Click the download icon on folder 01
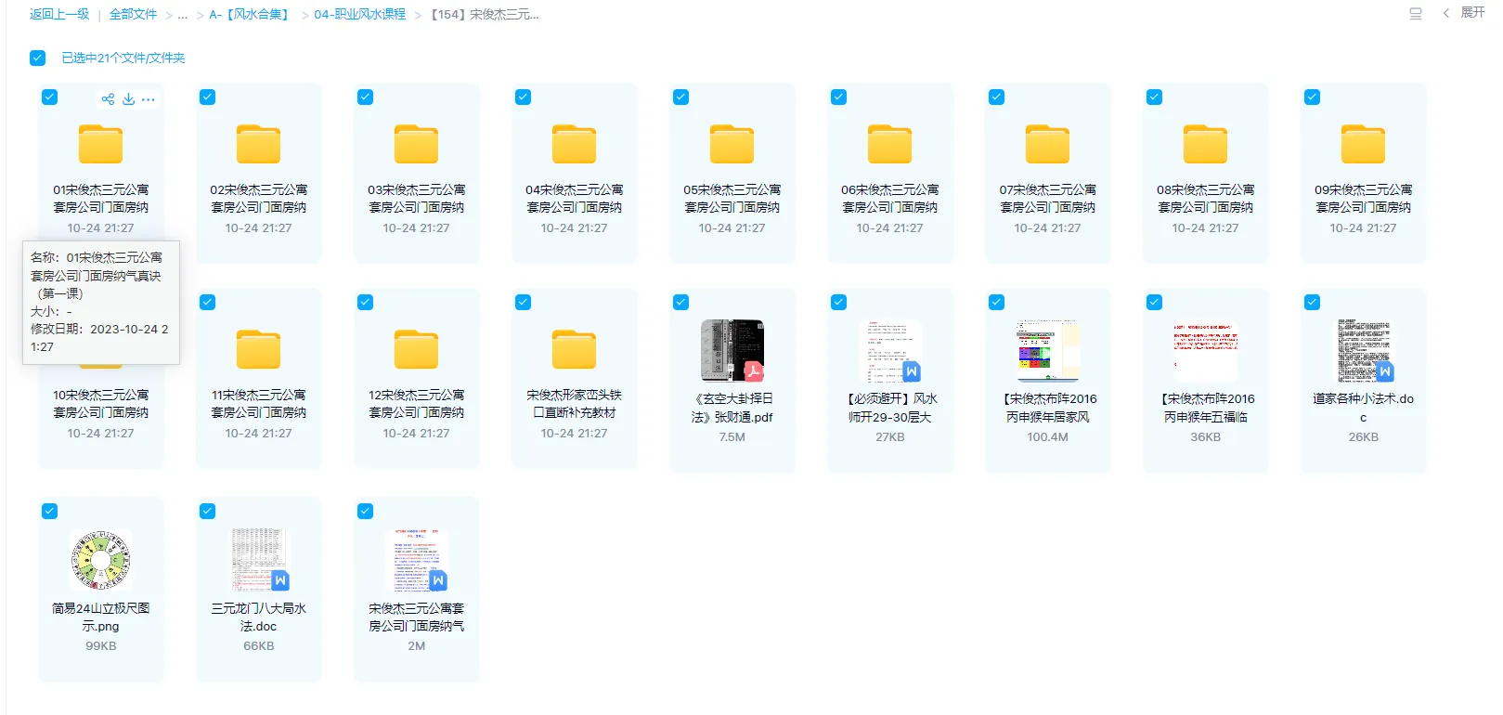 [129, 99]
